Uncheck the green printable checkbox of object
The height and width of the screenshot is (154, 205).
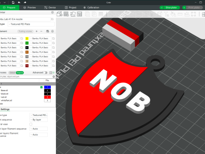[x=41, y=87]
